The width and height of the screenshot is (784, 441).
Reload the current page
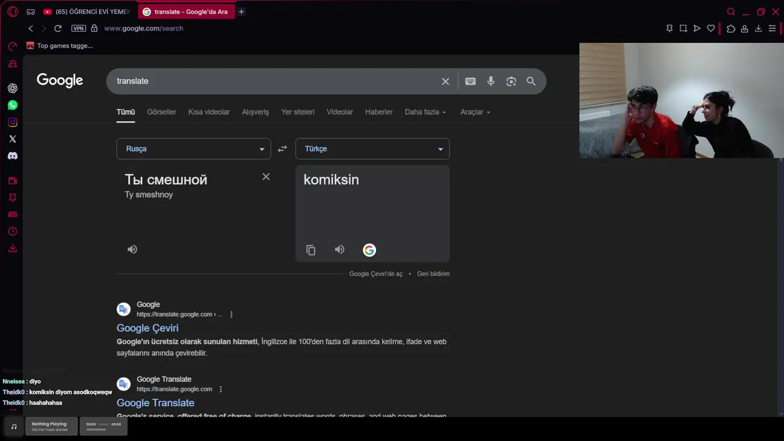(x=58, y=28)
